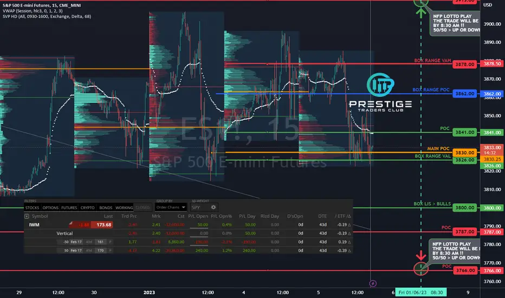Toggle the BONDS filter
Image resolution: width=505 pixels, height=298 pixels.
[106, 208]
